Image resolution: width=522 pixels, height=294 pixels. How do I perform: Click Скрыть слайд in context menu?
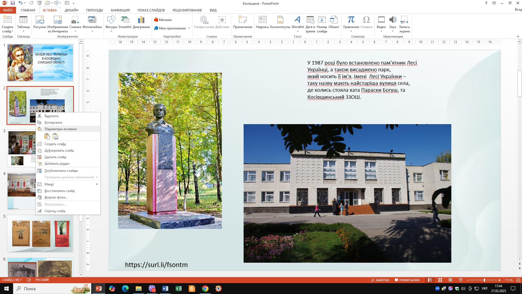pos(55,211)
